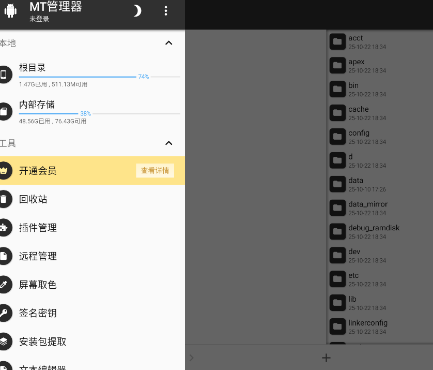
Task: Collapse the 本地 section
Action: click(x=168, y=43)
